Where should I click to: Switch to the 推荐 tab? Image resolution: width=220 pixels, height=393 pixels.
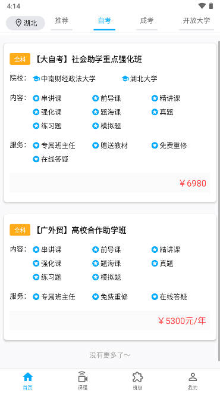61,21
